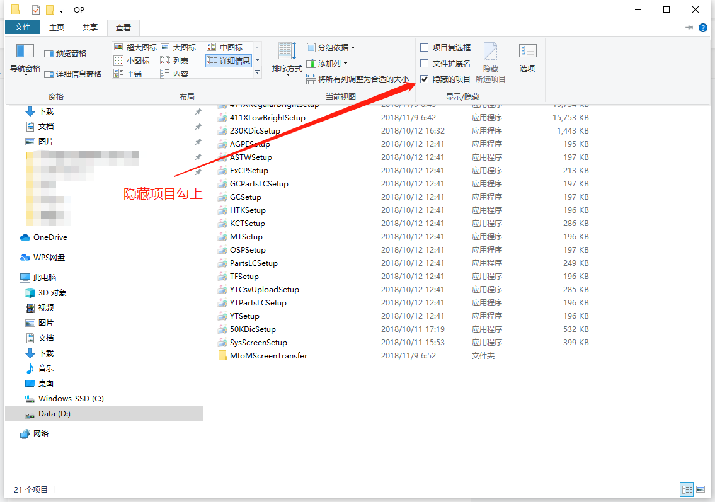
Task: Open 图片 in quick access
Action: (40, 141)
